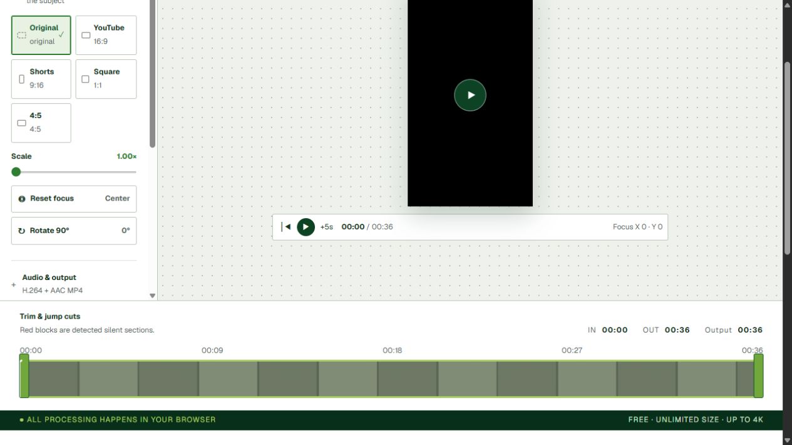792x445 pixels.
Task: Click the black video preview frame
Action: tap(470, 103)
